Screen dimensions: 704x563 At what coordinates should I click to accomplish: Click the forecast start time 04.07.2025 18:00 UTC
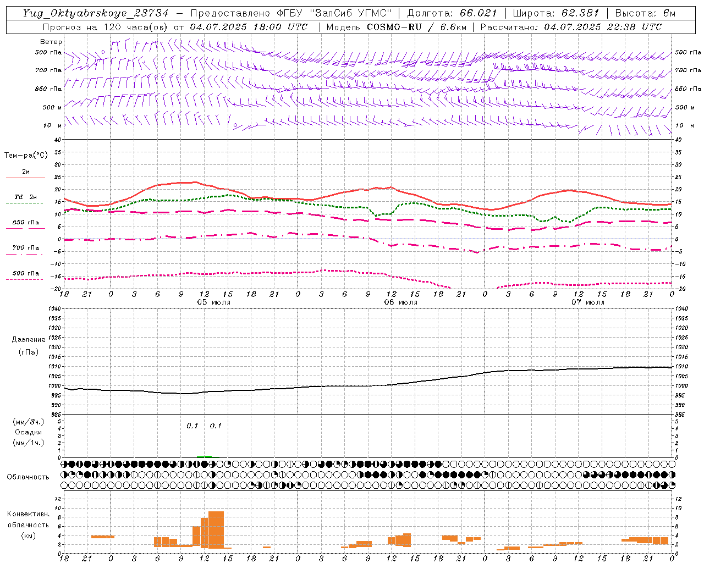click(x=249, y=27)
